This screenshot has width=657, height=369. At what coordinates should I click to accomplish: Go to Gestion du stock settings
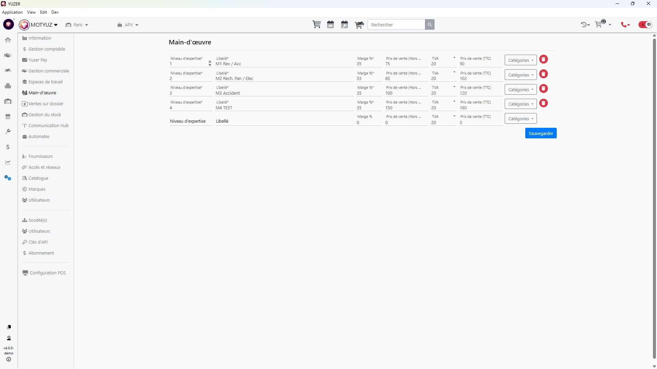(44, 115)
